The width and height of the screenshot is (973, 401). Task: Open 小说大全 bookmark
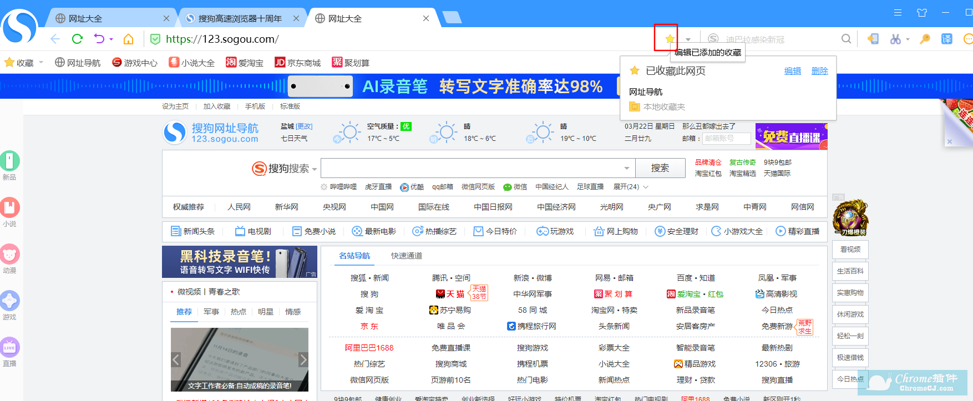[x=191, y=63]
